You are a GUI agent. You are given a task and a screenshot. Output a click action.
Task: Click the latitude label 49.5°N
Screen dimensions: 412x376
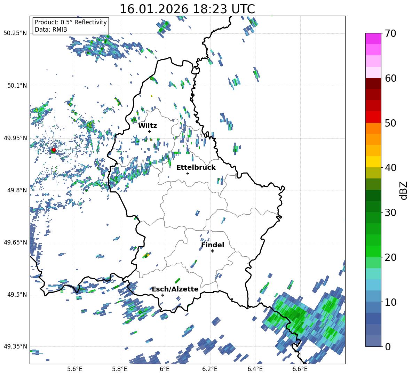coord(17,295)
